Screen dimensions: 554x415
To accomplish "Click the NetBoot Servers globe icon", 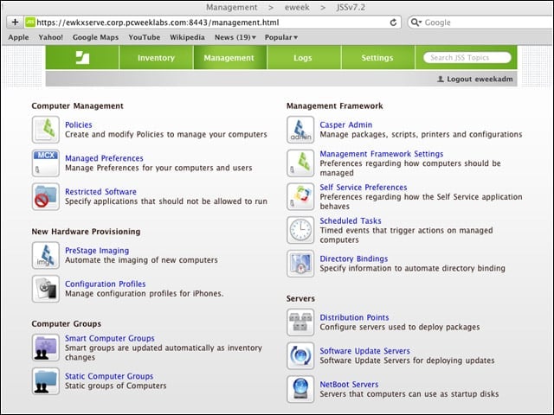I will (x=300, y=389).
